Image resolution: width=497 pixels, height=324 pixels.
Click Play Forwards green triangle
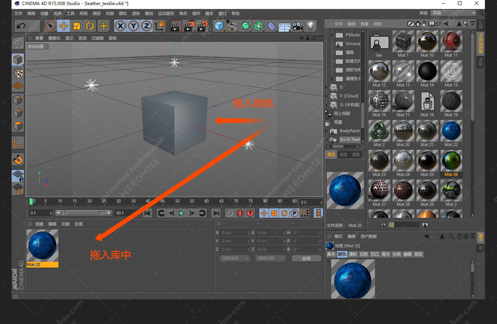coord(182,213)
